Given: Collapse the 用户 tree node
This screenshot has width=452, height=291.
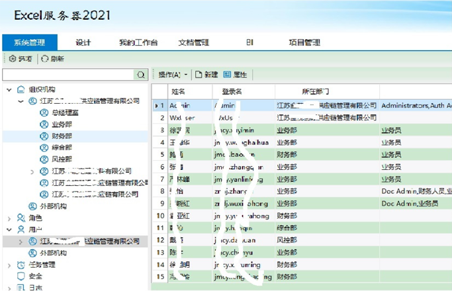Looking at the screenshot, I should (9, 230).
